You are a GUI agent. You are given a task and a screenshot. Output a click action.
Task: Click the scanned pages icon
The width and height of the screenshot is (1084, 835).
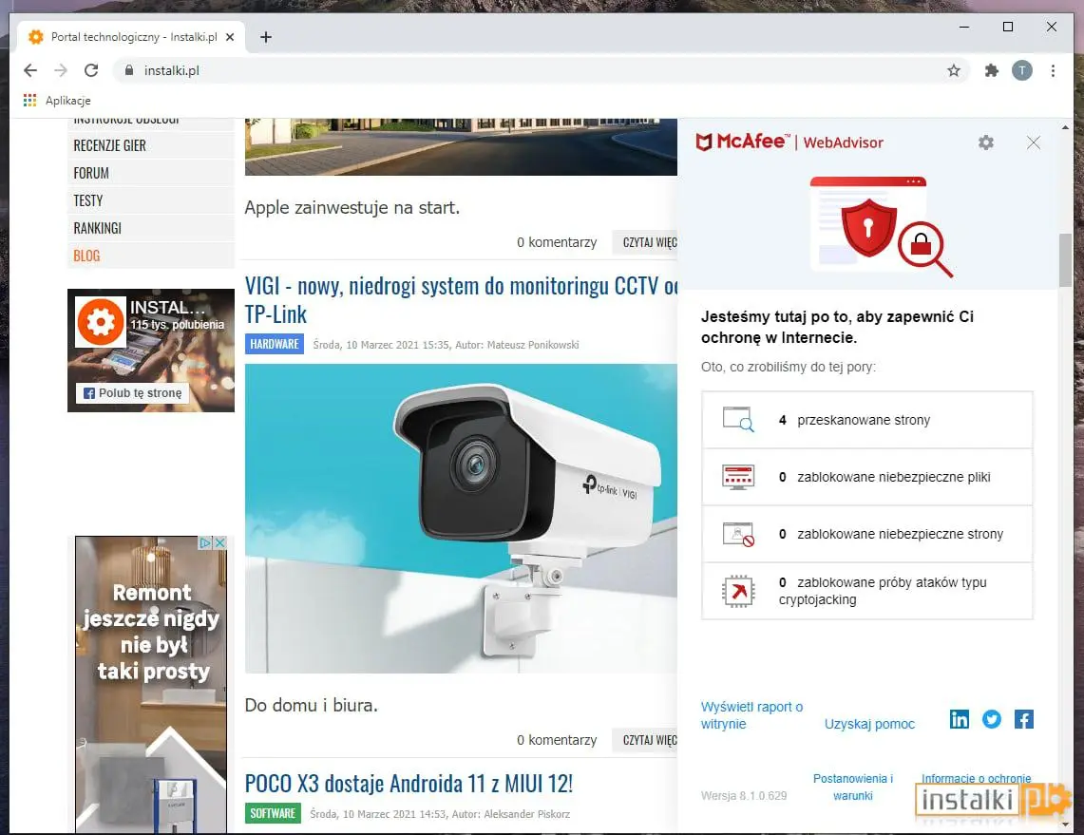[737, 420]
